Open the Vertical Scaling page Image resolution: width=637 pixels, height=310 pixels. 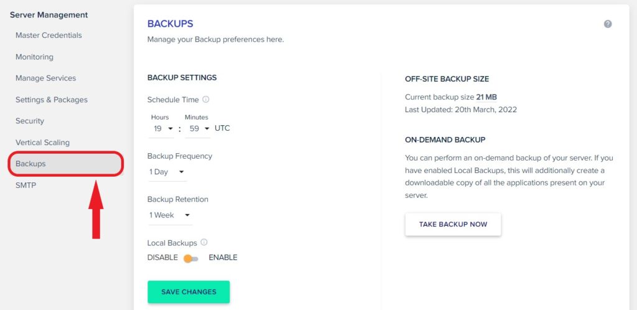pos(43,143)
